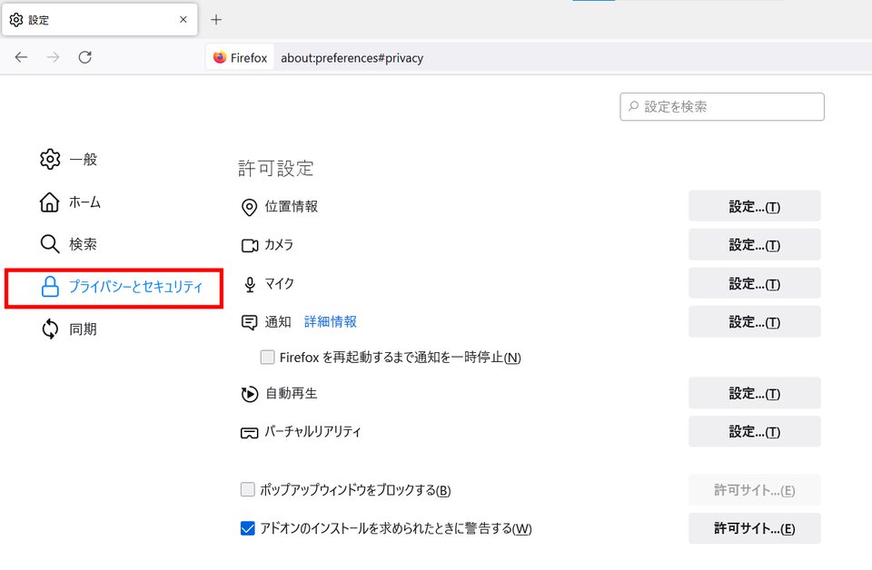Open 自動再生 settings button
The height and width of the screenshot is (570, 872).
coord(754,393)
